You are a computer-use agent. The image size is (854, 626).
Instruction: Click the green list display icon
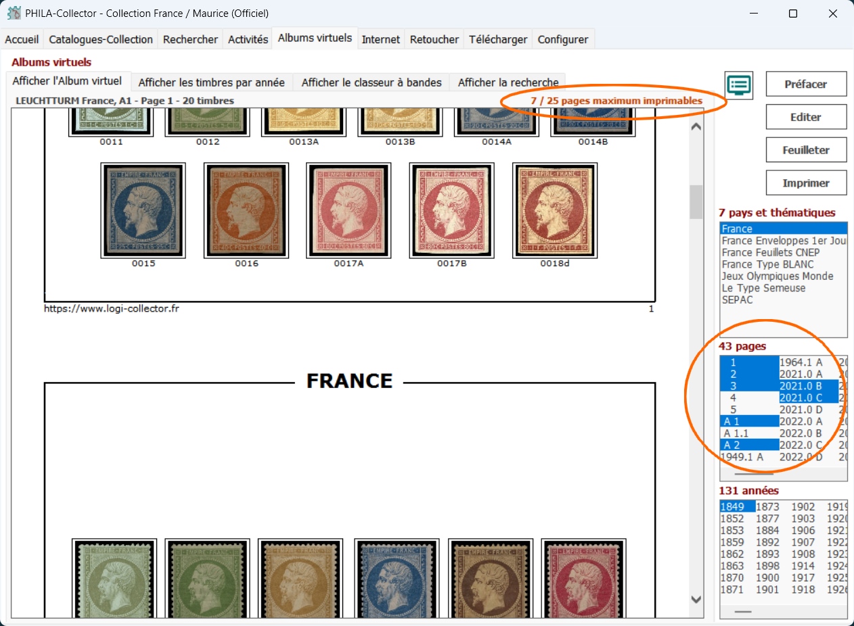pyautogui.click(x=740, y=85)
